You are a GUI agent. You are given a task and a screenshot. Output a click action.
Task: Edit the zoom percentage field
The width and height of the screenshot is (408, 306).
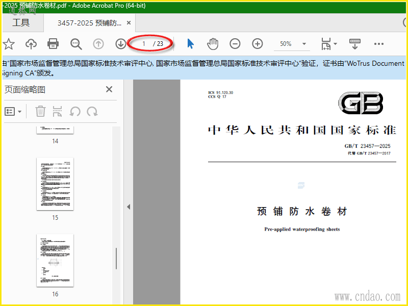click(x=286, y=44)
